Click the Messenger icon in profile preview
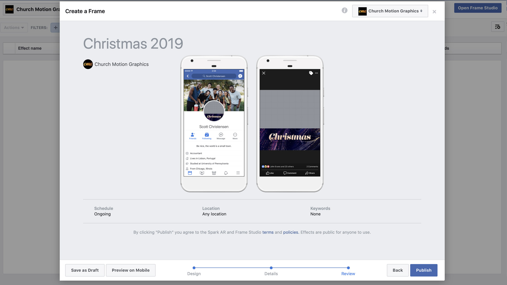The width and height of the screenshot is (507, 285). (x=240, y=76)
